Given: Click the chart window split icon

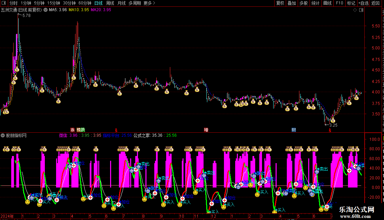Looking at the screenshot, I should [361, 10].
